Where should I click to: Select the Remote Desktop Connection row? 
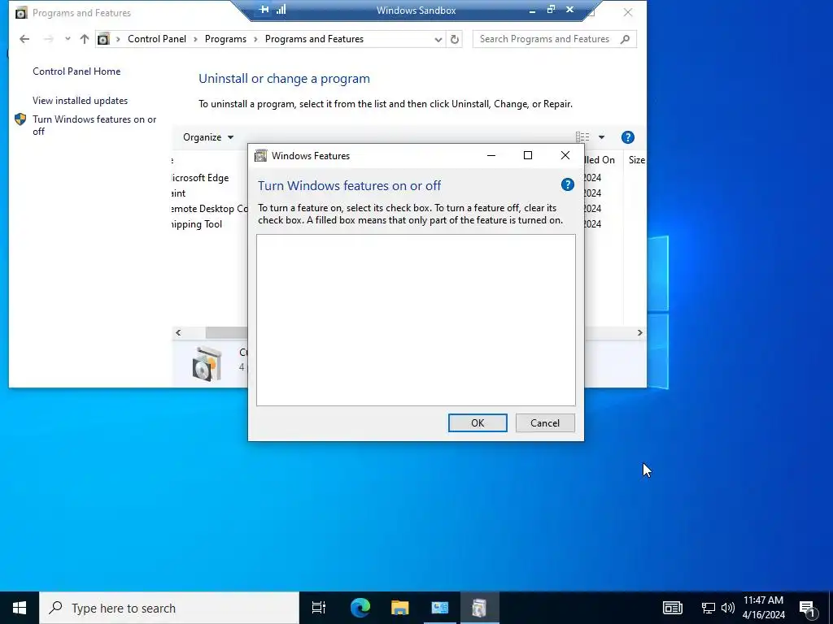click(x=210, y=209)
